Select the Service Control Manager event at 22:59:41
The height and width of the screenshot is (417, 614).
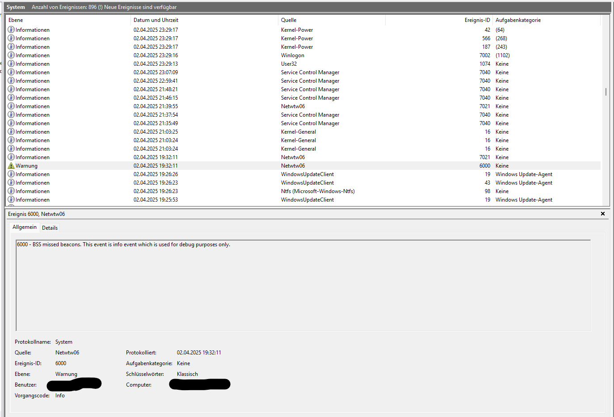310,81
